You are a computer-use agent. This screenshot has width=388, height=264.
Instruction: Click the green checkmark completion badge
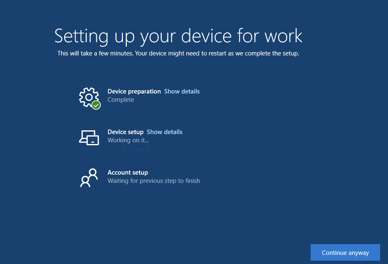(x=96, y=105)
